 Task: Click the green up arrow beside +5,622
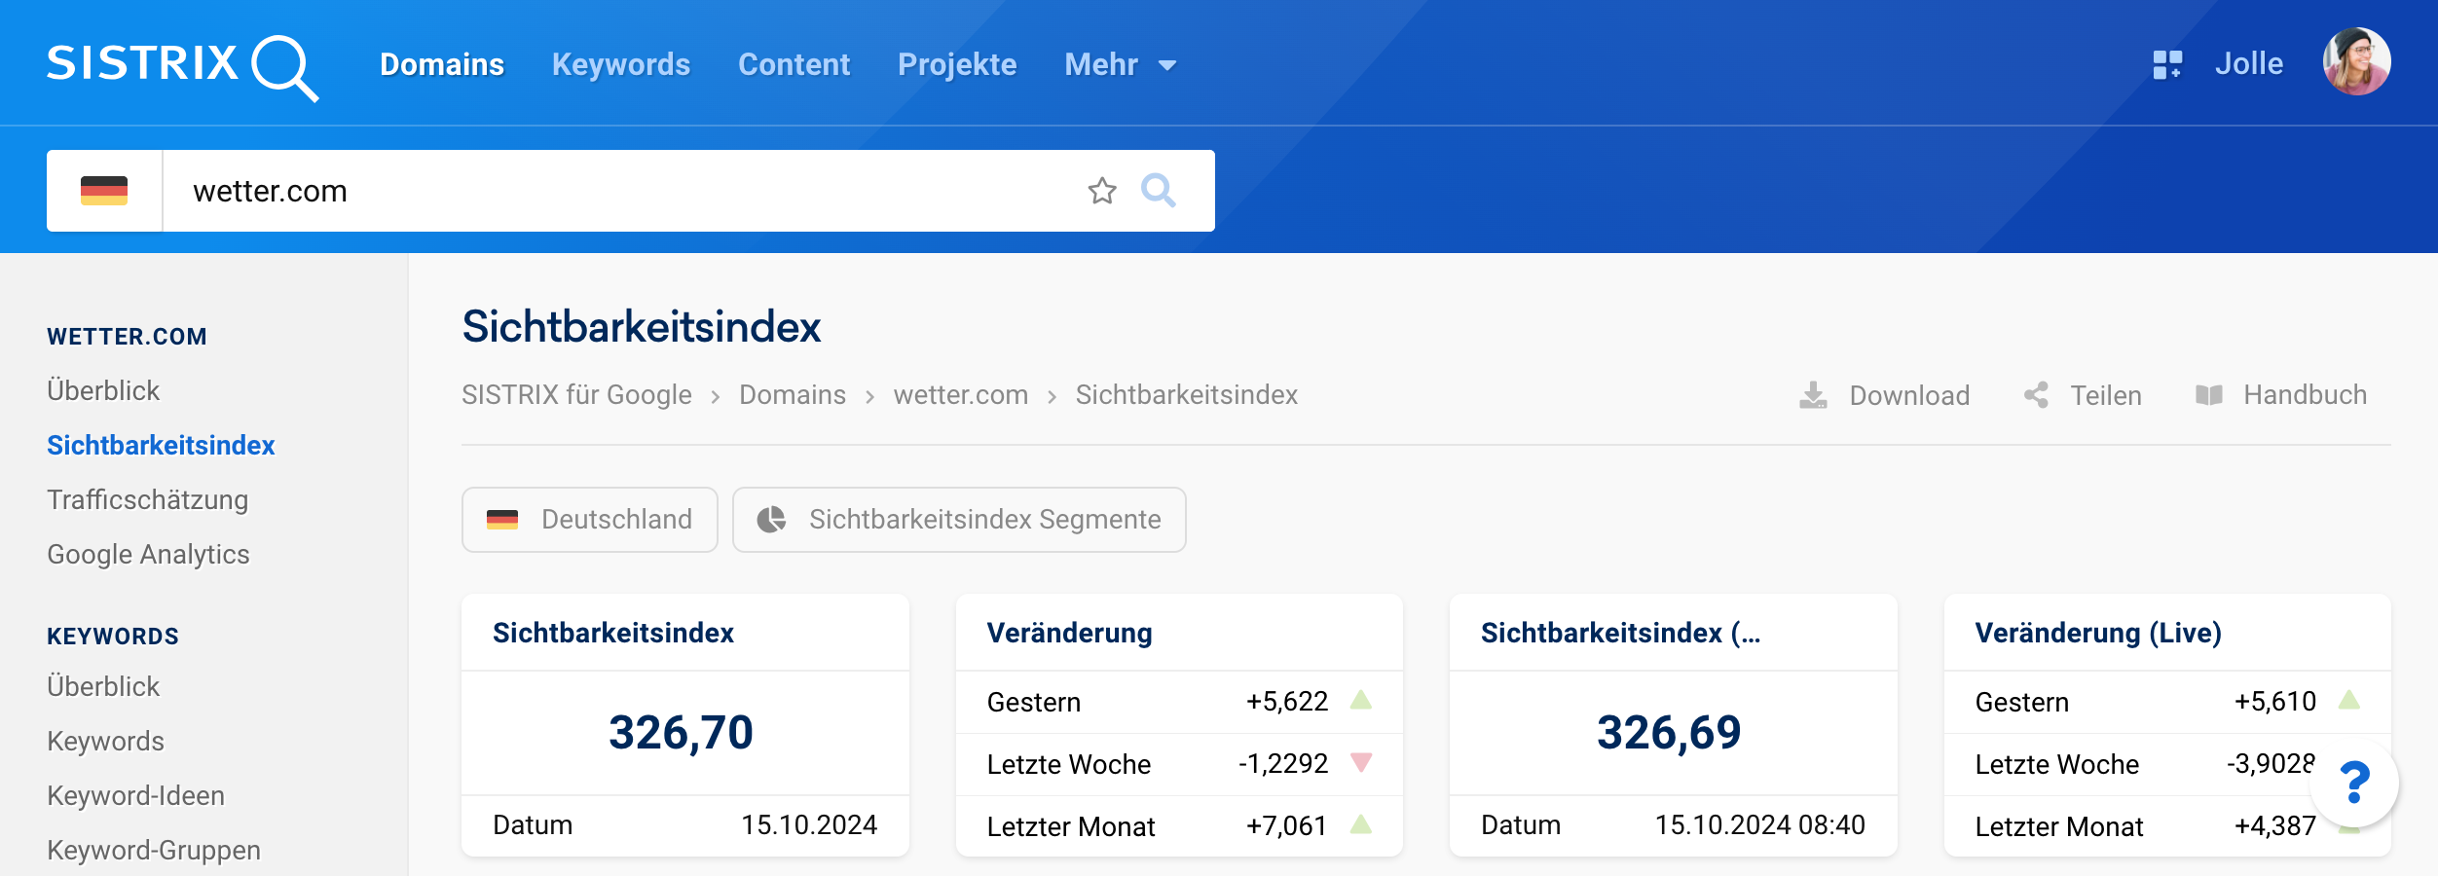(x=1361, y=700)
